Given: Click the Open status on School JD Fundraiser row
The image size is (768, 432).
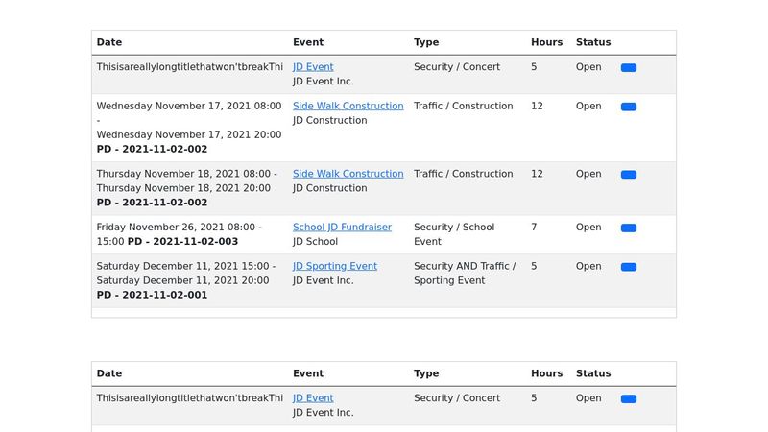Looking at the screenshot, I should click(588, 228).
